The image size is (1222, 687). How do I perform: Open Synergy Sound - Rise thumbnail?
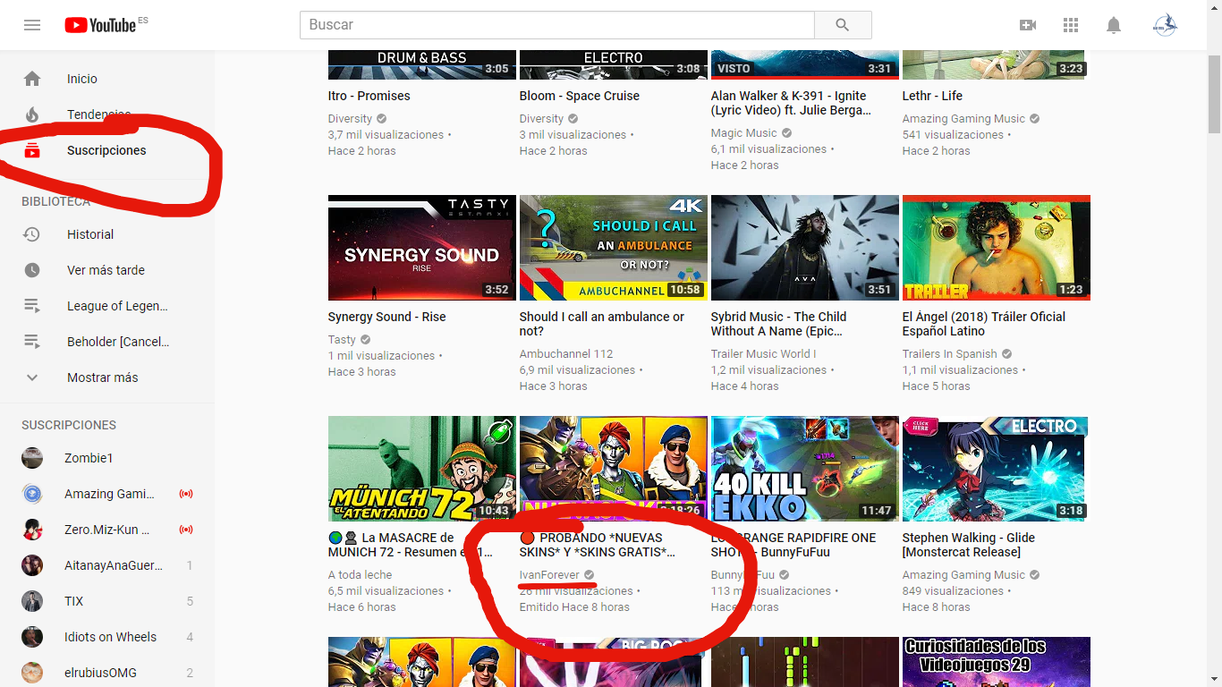click(x=422, y=248)
